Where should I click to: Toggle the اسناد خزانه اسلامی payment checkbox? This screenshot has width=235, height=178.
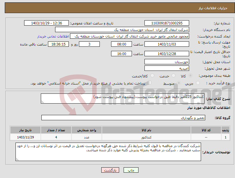click(149, 83)
